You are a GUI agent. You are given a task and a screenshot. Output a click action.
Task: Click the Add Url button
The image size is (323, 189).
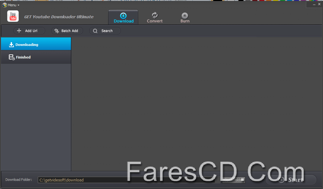[x=29, y=31]
